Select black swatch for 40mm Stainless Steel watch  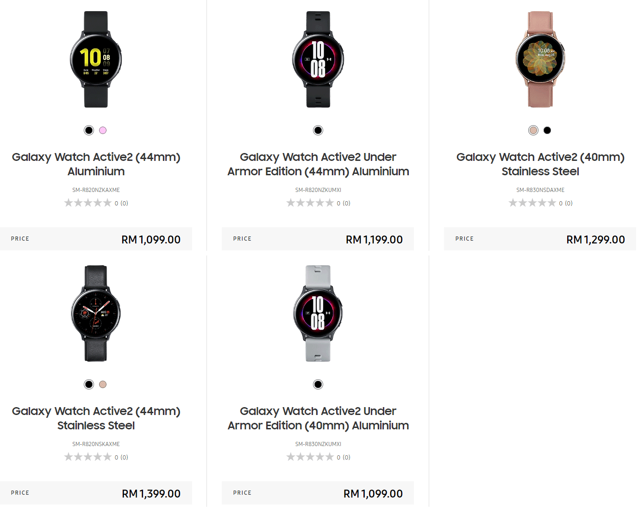547,130
